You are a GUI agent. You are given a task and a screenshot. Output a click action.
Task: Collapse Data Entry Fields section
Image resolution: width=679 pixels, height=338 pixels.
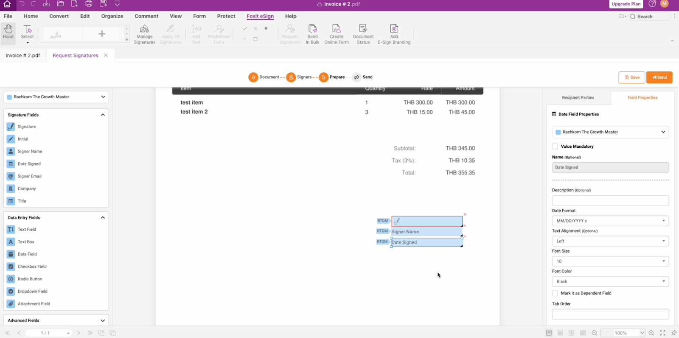tap(103, 218)
